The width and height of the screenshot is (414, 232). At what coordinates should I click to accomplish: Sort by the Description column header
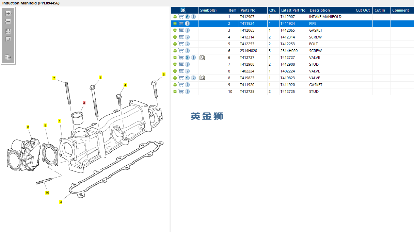pyautogui.click(x=320, y=10)
